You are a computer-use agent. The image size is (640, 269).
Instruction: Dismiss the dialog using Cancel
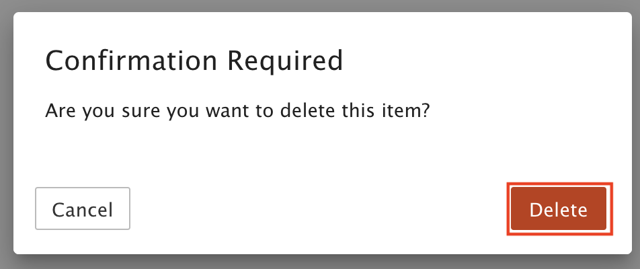pyautogui.click(x=83, y=208)
